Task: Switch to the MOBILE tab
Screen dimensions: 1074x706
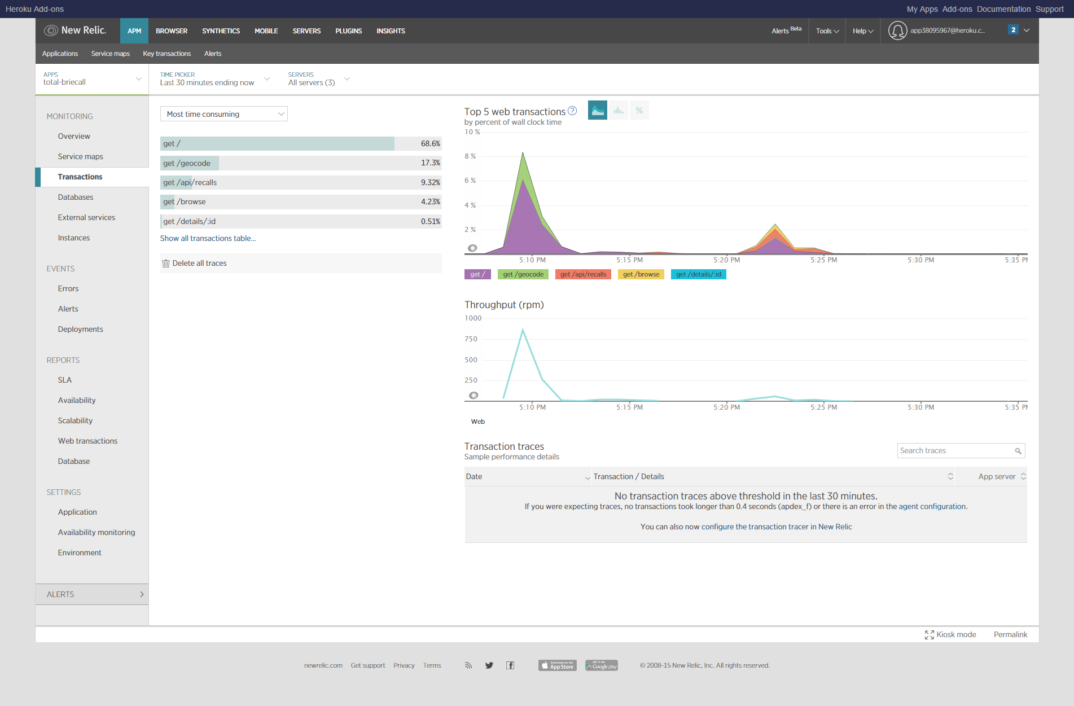Action: pyautogui.click(x=266, y=31)
